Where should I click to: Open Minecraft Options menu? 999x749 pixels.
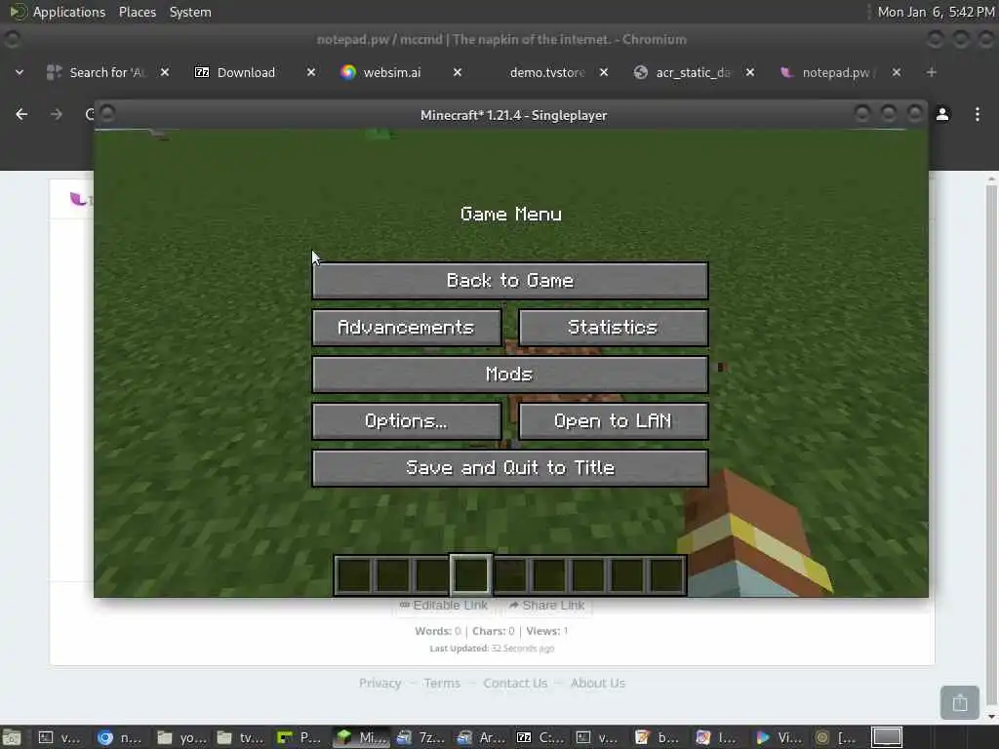coord(407,421)
